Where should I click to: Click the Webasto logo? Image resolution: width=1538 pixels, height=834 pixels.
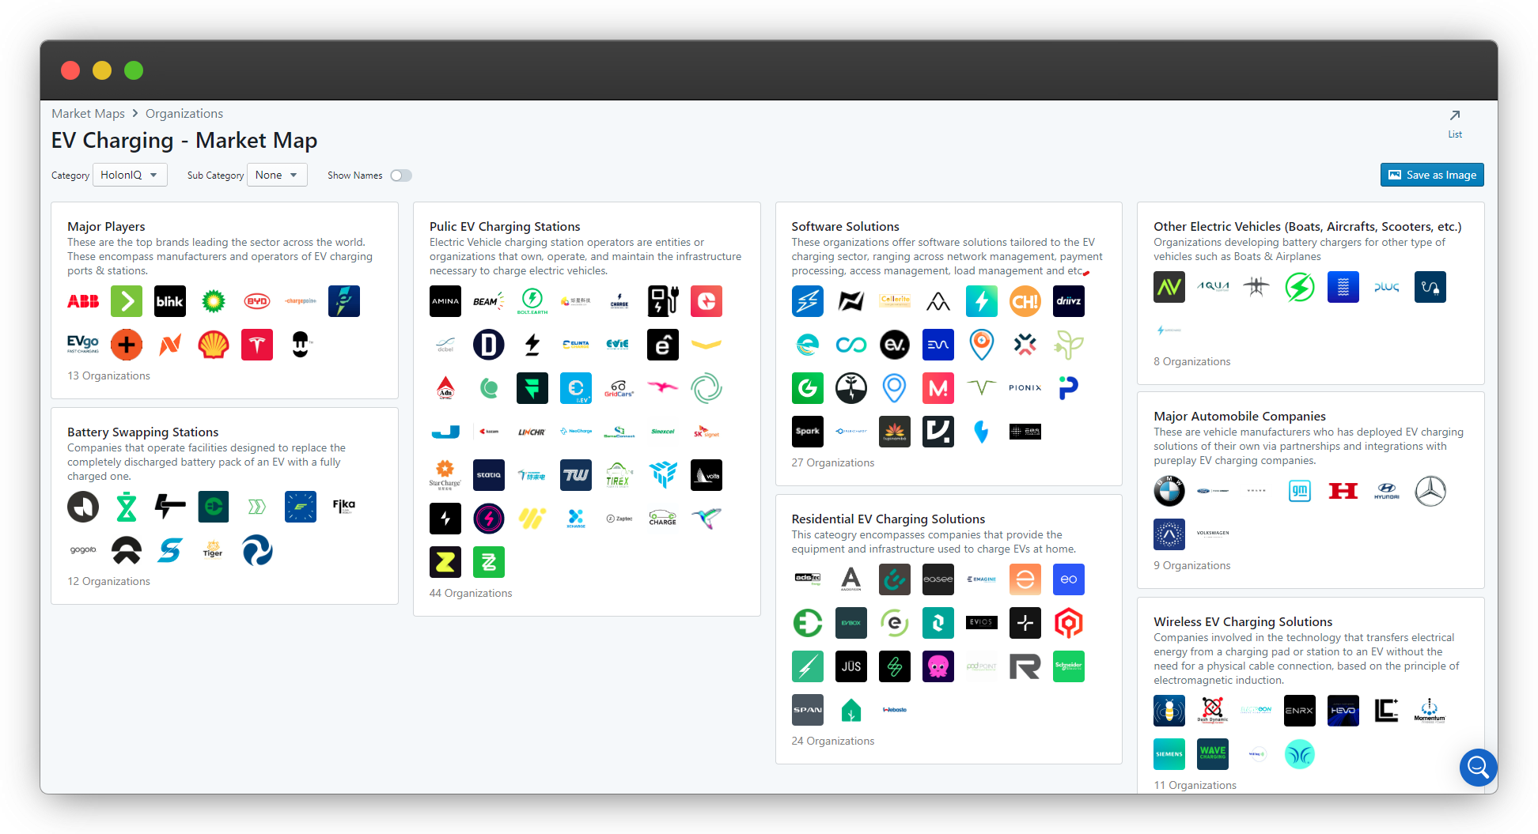895,710
